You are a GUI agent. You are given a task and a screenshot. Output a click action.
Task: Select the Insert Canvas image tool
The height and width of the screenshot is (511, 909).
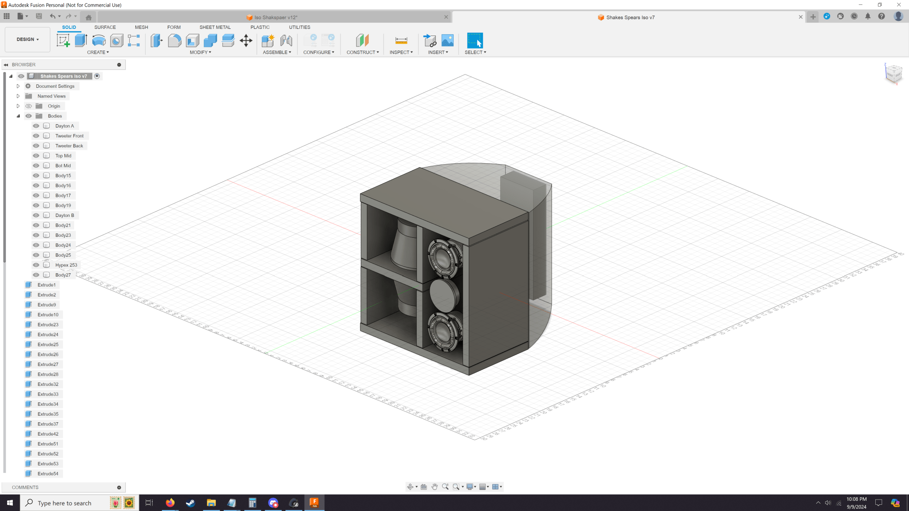point(447,40)
